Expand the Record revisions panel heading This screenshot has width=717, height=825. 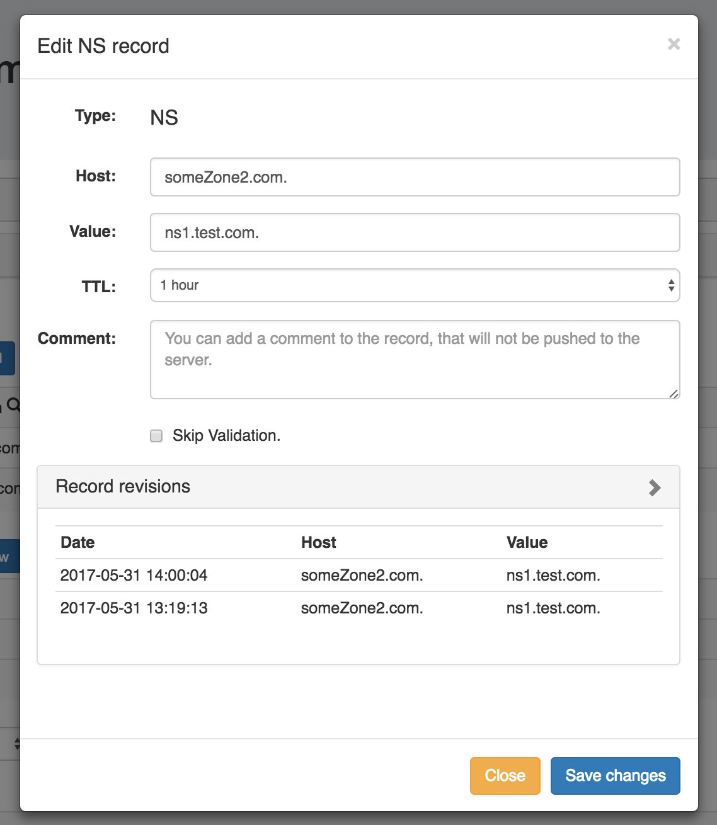point(123,487)
